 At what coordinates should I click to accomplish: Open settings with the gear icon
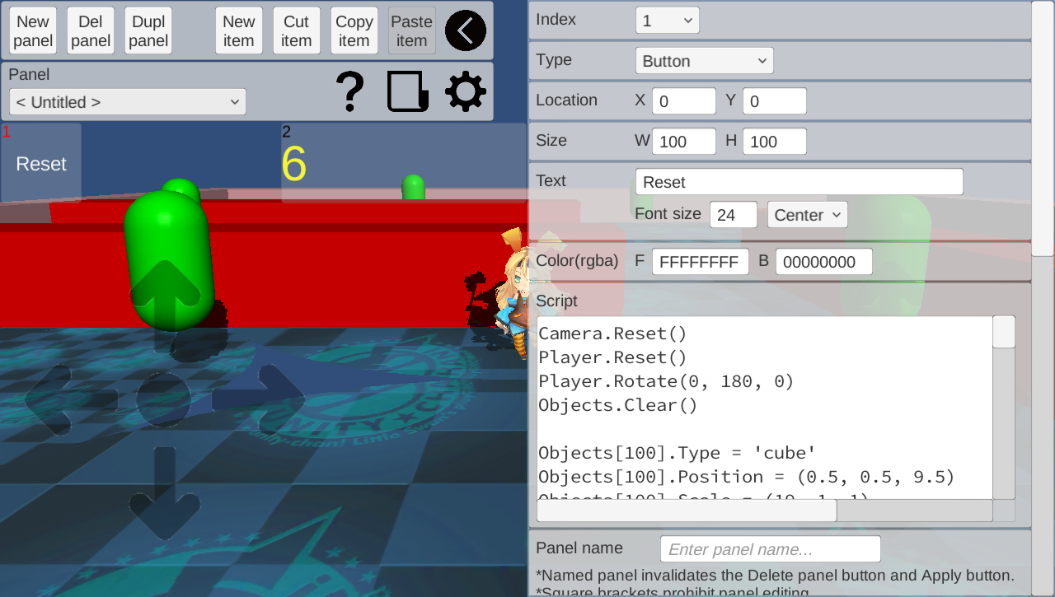[466, 91]
